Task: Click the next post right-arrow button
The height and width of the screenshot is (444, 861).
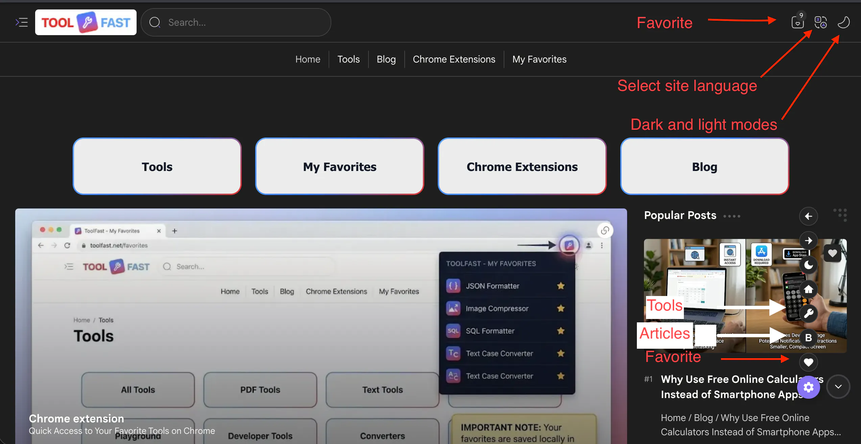Action: [x=809, y=241]
